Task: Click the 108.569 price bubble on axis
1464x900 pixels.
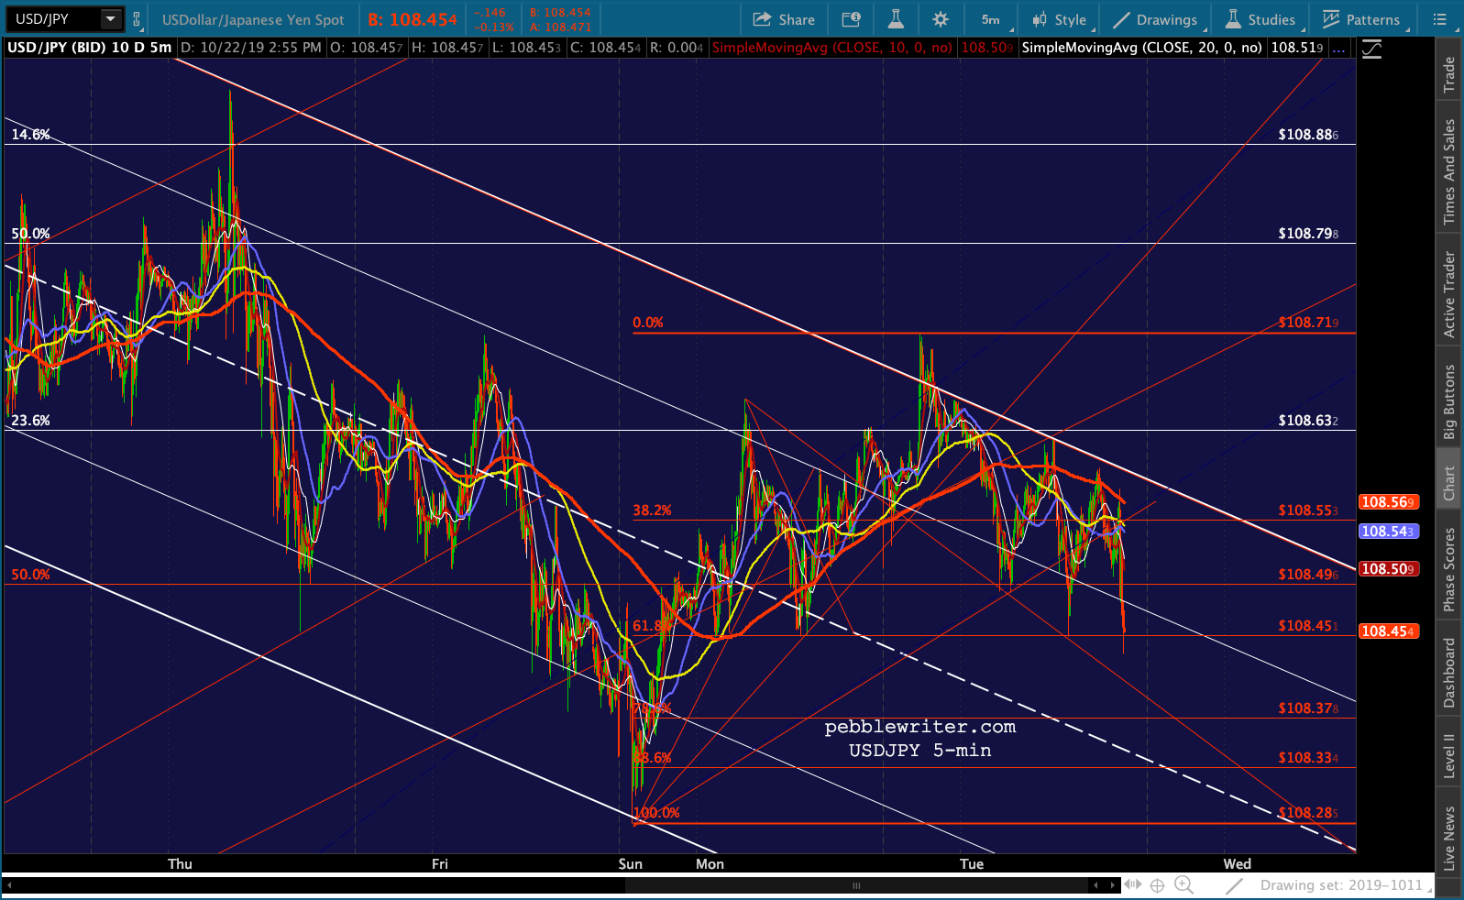Action: point(1388,502)
